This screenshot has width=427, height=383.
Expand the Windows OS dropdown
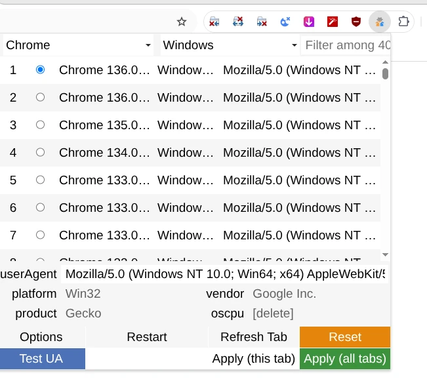click(230, 45)
